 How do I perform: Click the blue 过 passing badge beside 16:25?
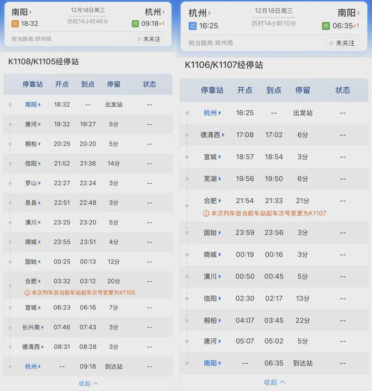(x=192, y=26)
